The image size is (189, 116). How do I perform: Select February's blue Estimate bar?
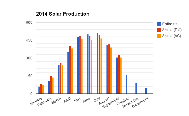click(49, 87)
